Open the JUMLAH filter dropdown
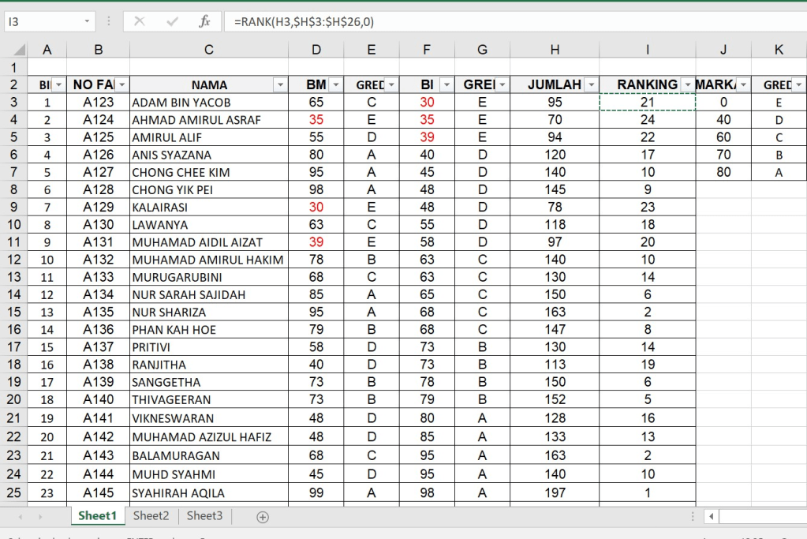 tap(589, 84)
